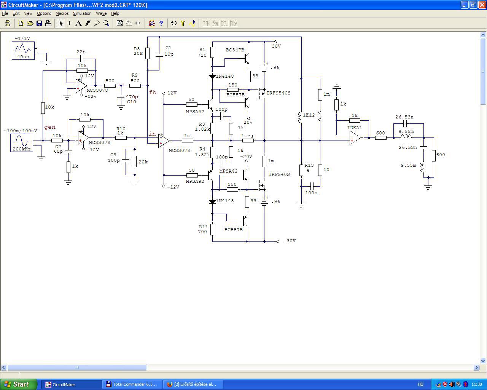Open the Simulation menu
This screenshot has width=487, height=390.
click(x=82, y=13)
